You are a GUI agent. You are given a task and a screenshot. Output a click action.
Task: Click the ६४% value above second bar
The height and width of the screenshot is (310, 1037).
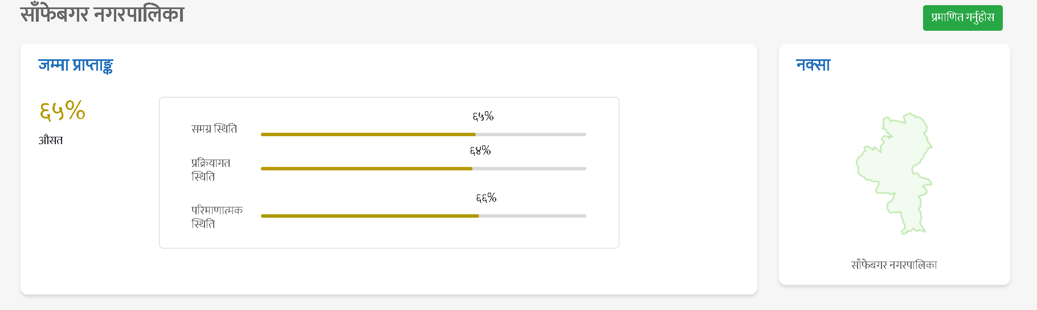(x=480, y=150)
